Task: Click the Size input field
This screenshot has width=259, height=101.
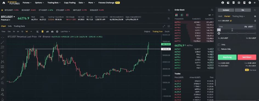Action: (x=237, y=27)
